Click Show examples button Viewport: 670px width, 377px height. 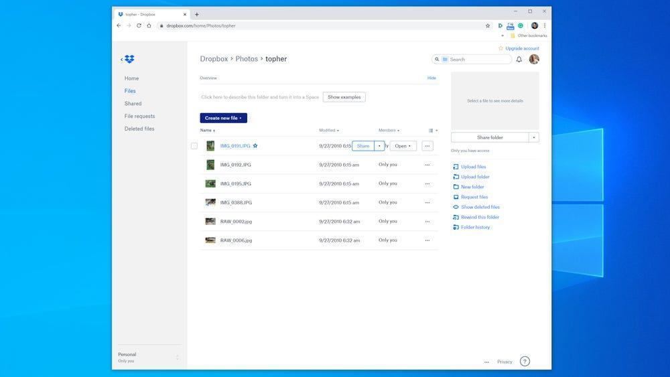click(x=344, y=97)
